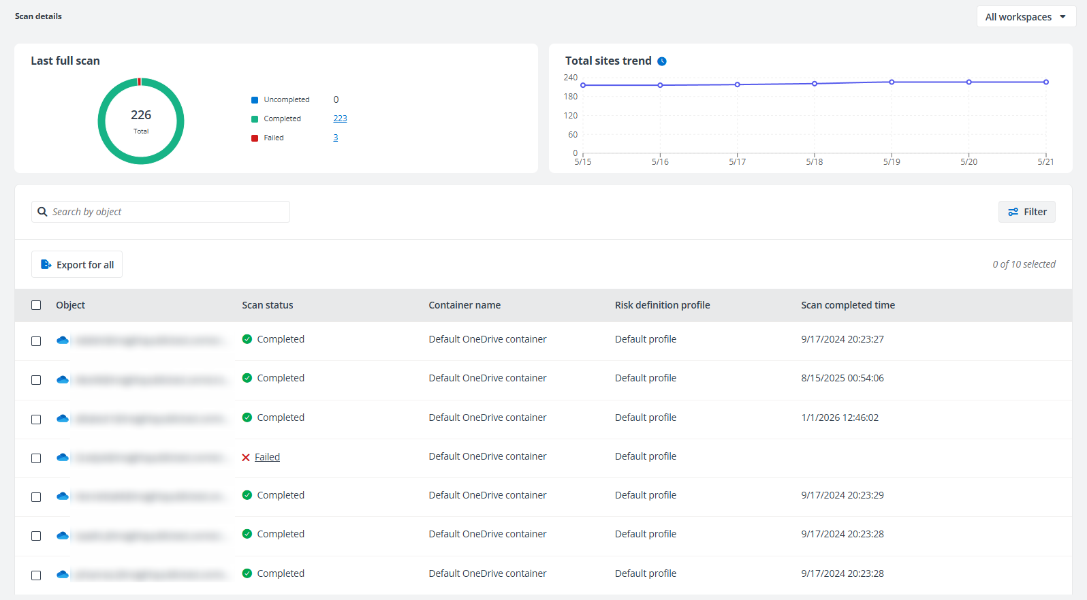Screen dimensions: 1087x600
Task: Click the Scan completed time column header
Action: (848, 305)
